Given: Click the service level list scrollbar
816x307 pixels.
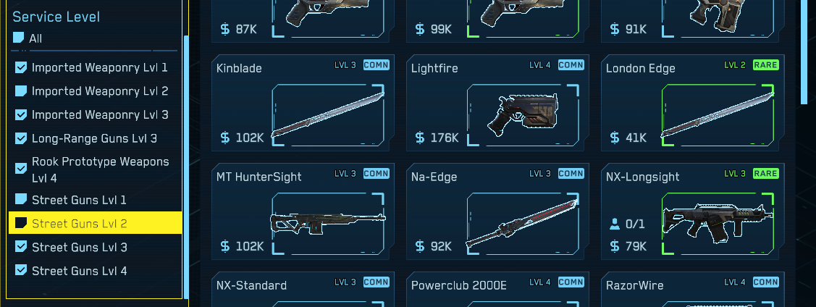Looking at the screenshot, I should click(x=186, y=166).
